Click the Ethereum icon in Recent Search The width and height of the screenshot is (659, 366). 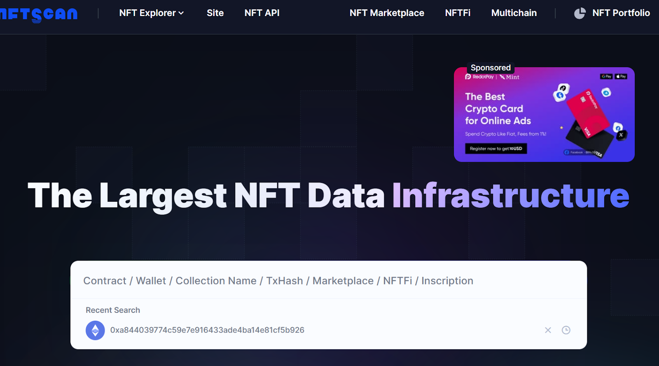click(95, 330)
